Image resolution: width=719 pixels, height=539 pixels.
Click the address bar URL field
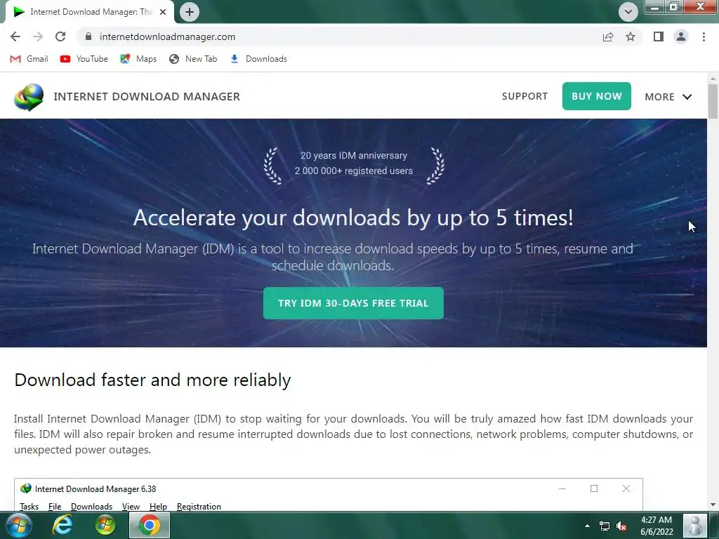tap(339, 36)
